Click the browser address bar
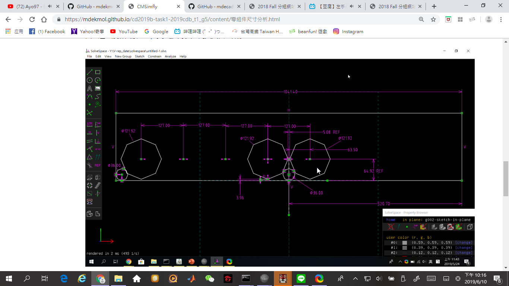This screenshot has height=286, width=509. pos(238,19)
